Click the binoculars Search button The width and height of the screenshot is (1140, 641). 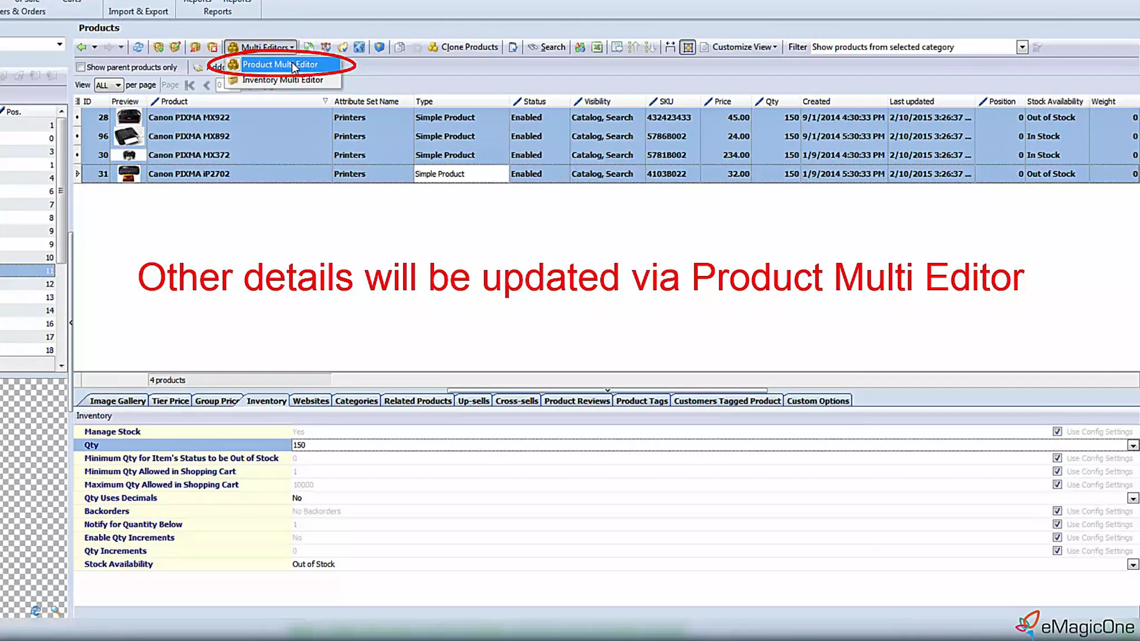(x=546, y=47)
